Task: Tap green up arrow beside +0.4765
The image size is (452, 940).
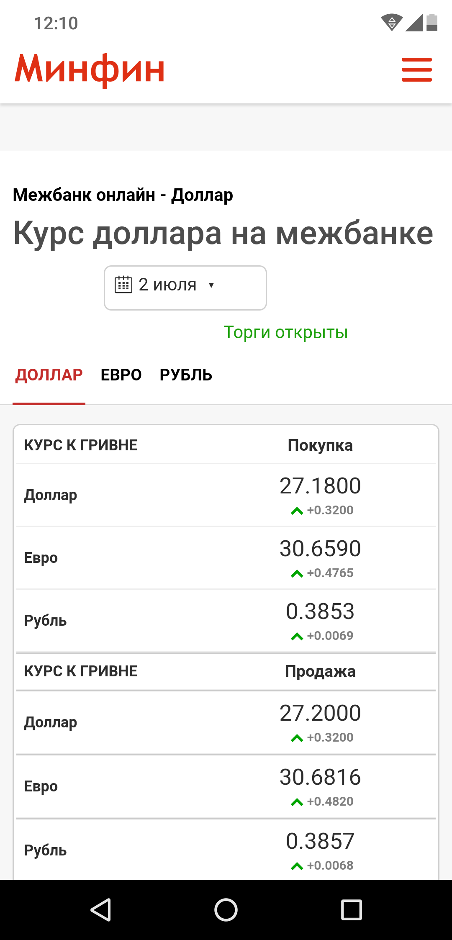Action: point(297,573)
